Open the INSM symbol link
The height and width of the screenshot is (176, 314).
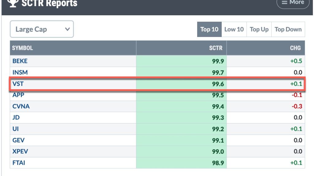coord(20,72)
